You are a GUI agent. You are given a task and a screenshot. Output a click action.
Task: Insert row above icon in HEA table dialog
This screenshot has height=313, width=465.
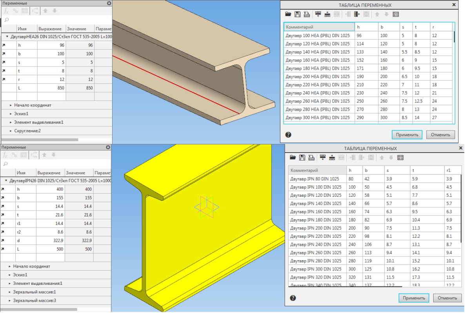point(318,14)
